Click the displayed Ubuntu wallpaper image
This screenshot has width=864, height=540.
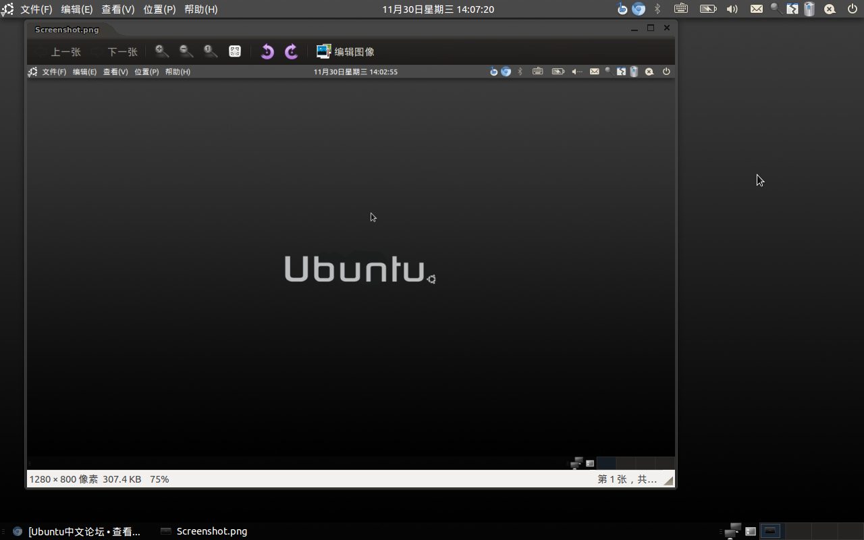(x=350, y=267)
